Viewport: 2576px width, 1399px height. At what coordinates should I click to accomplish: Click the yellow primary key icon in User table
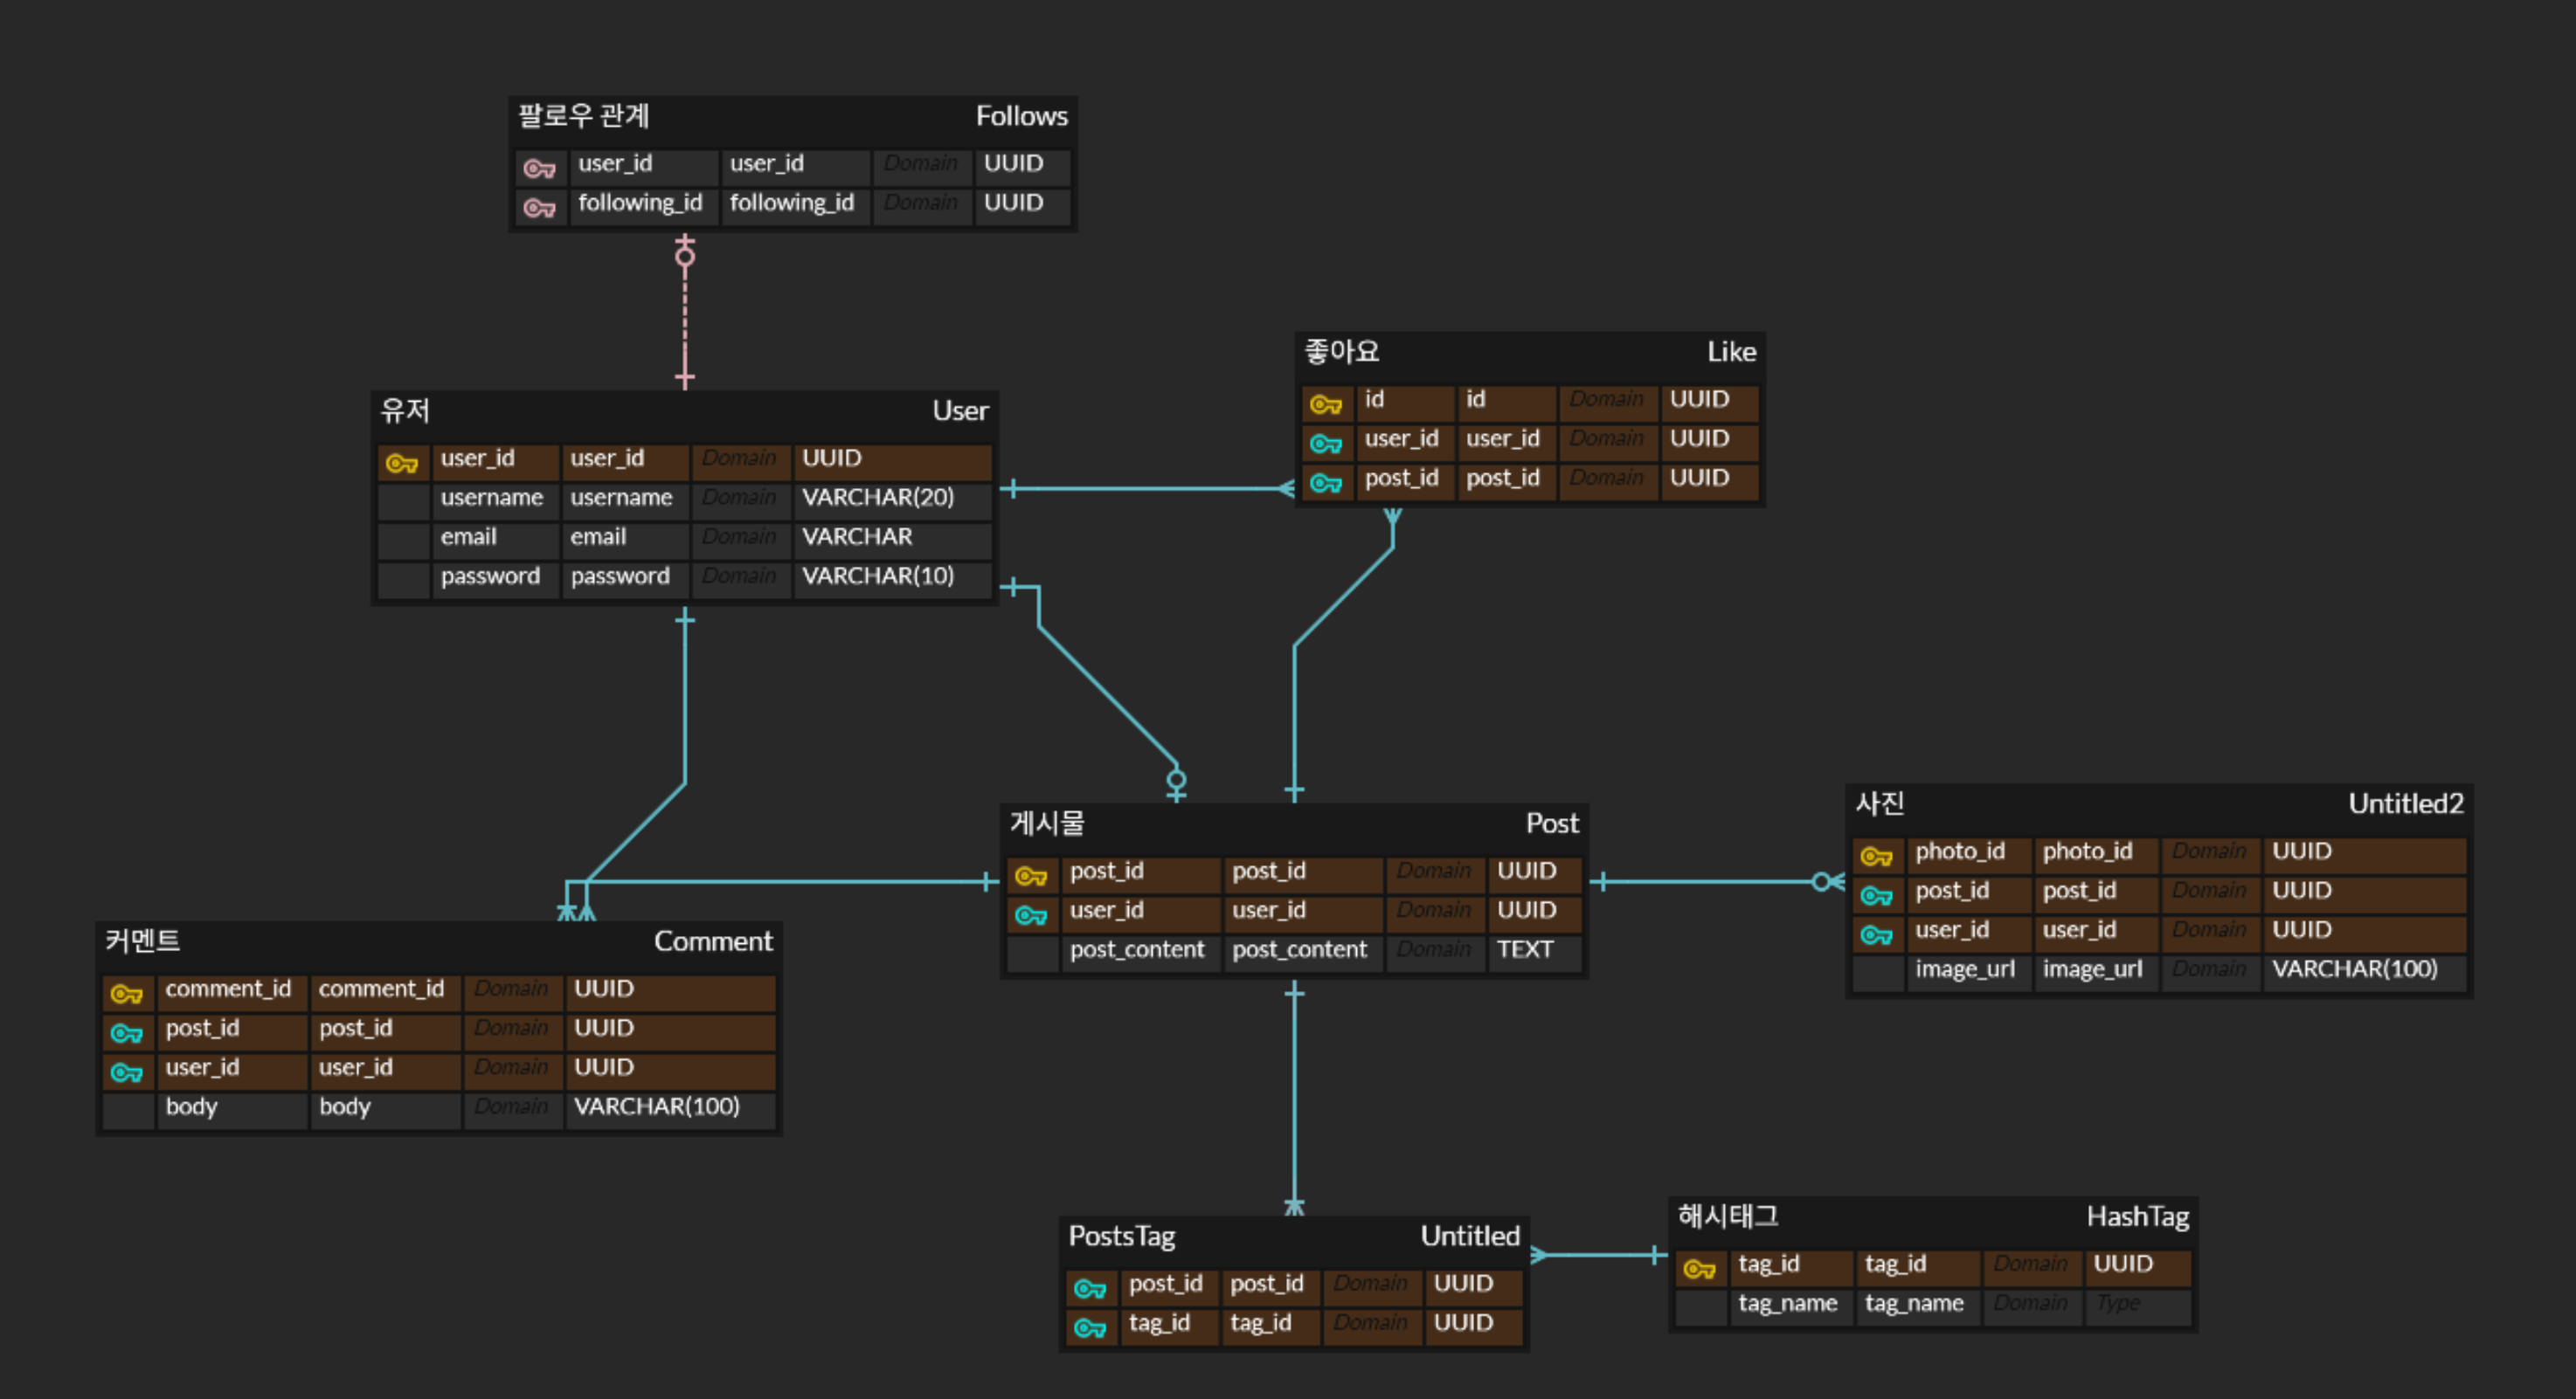point(401,463)
